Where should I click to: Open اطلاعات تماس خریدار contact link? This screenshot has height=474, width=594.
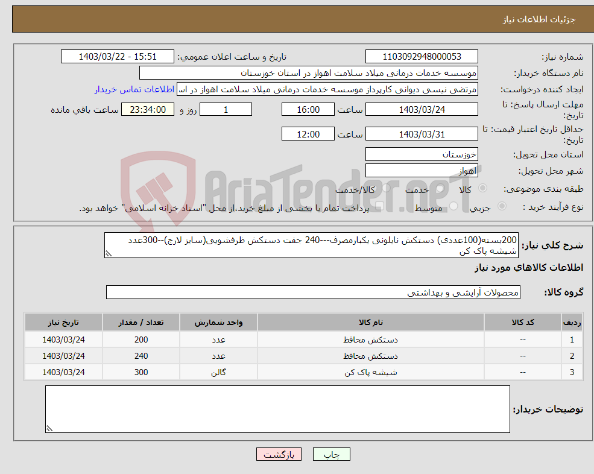point(134,89)
